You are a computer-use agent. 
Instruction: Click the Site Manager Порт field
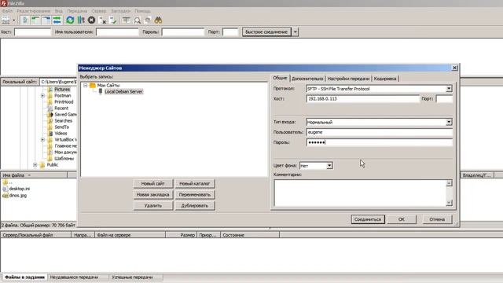[444, 99]
